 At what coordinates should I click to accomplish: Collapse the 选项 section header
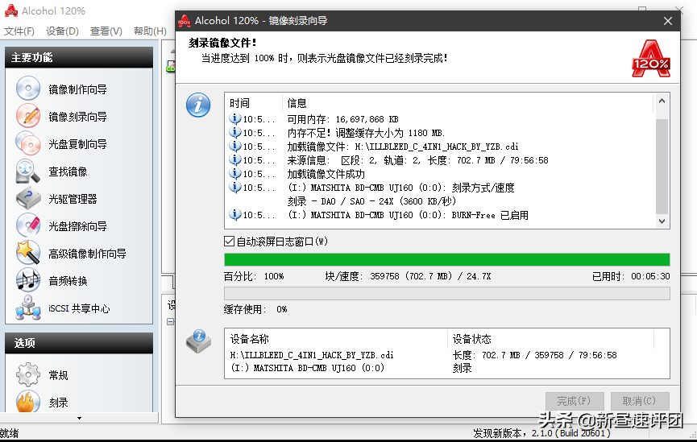point(78,343)
